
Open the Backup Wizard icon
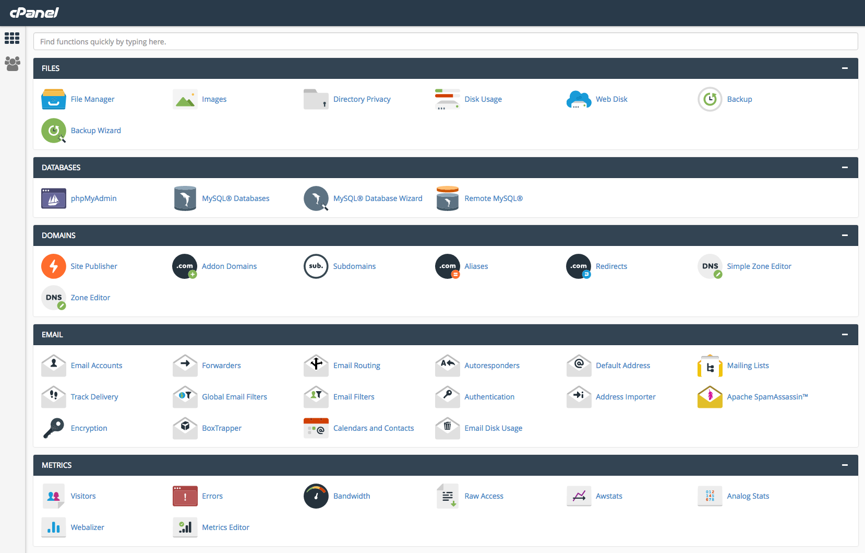[53, 131]
